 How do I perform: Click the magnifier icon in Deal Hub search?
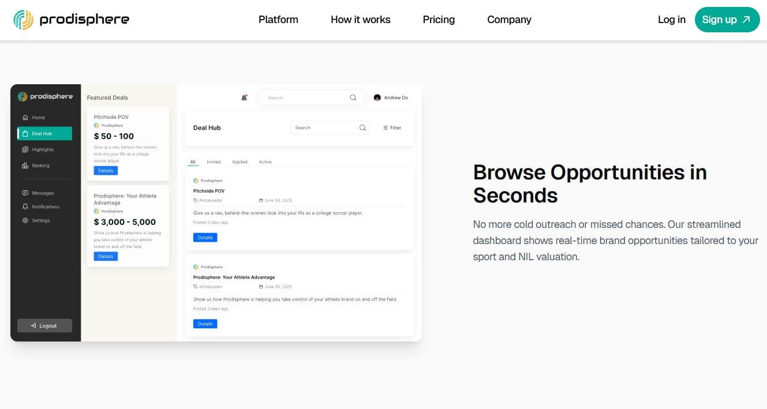coord(362,128)
